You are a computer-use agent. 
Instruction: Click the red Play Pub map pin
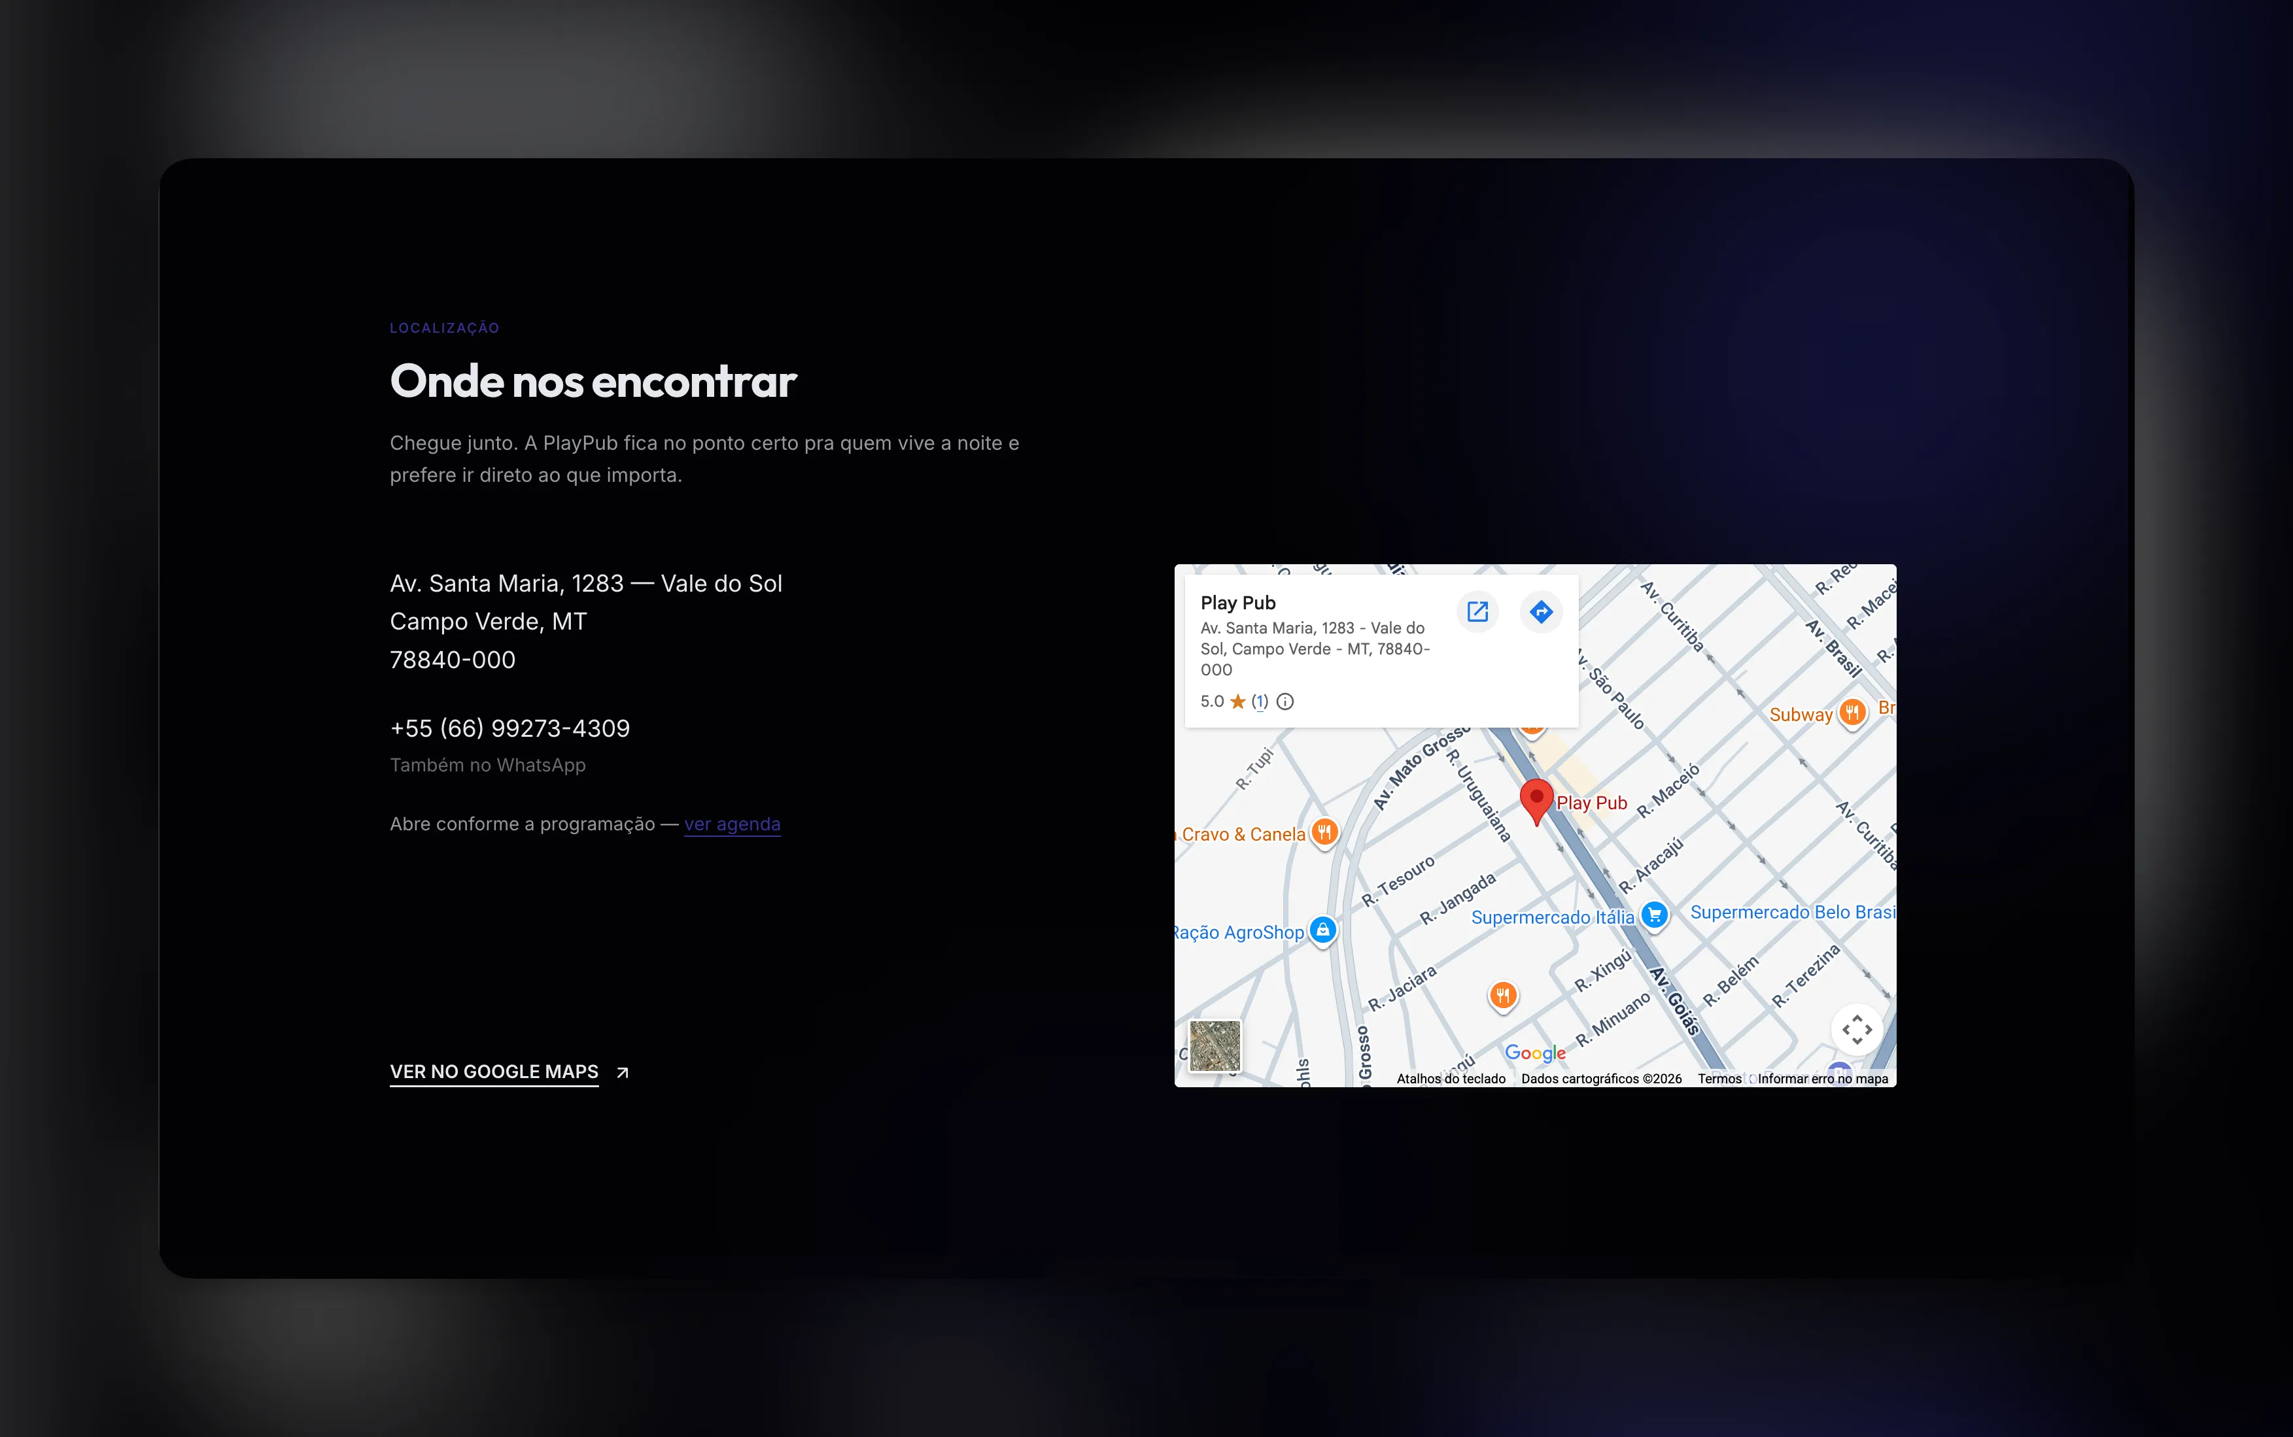click(1536, 801)
